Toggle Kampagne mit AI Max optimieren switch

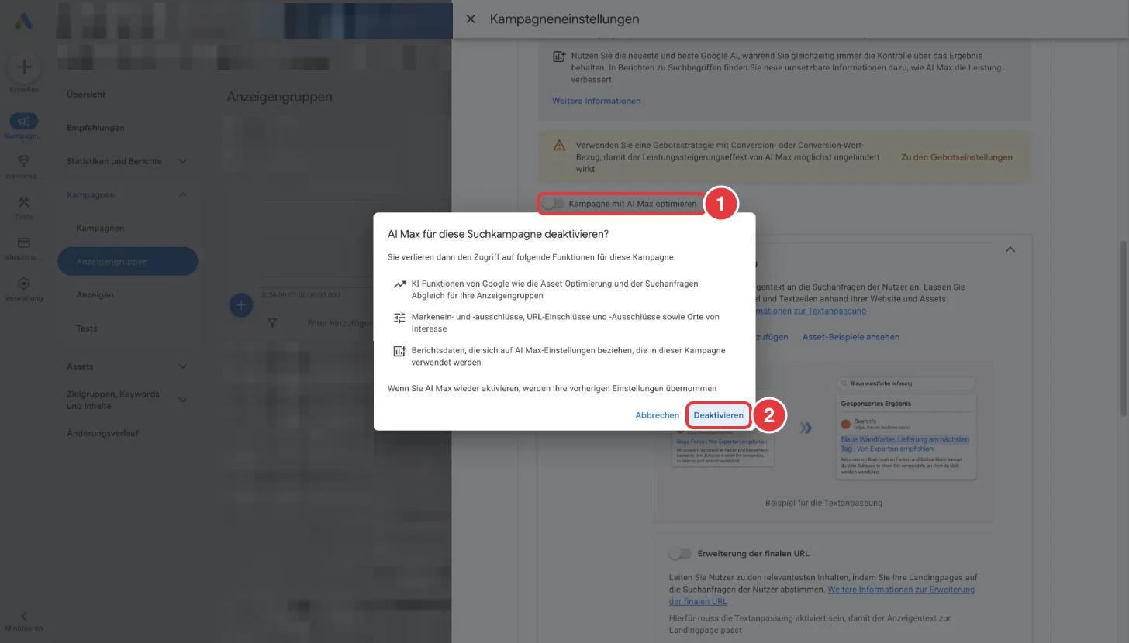point(554,204)
